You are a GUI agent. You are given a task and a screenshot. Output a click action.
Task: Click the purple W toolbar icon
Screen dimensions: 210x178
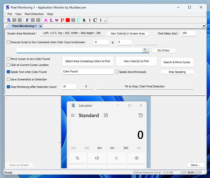tap(57, 20)
